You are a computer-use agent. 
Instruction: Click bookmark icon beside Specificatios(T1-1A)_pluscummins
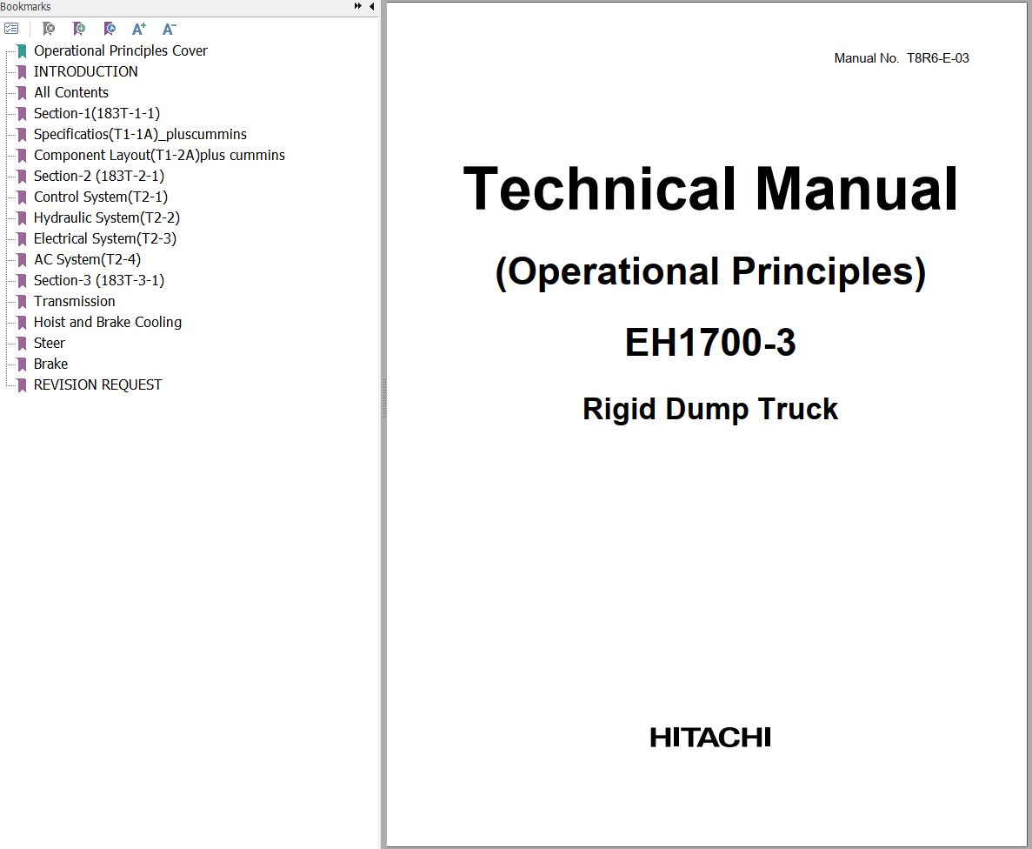[x=22, y=135]
